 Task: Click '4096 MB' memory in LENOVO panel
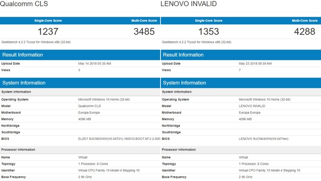point(245,119)
